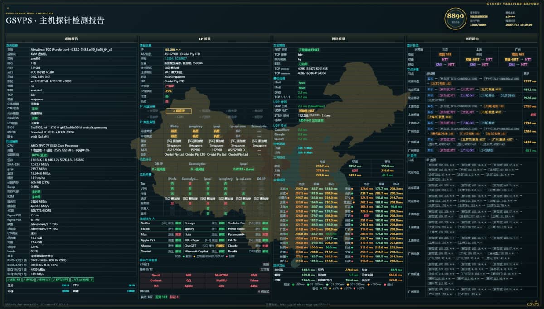Viewport: 544px width, 309px height.
Task: Click the Gmail mail port cell
Action: click(x=156, y=275)
